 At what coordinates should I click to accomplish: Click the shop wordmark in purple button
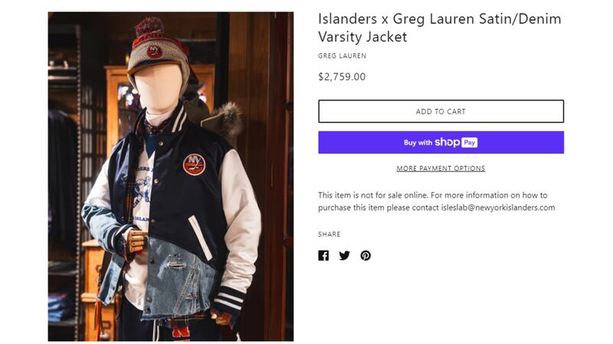pyautogui.click(x=447, y=142)
